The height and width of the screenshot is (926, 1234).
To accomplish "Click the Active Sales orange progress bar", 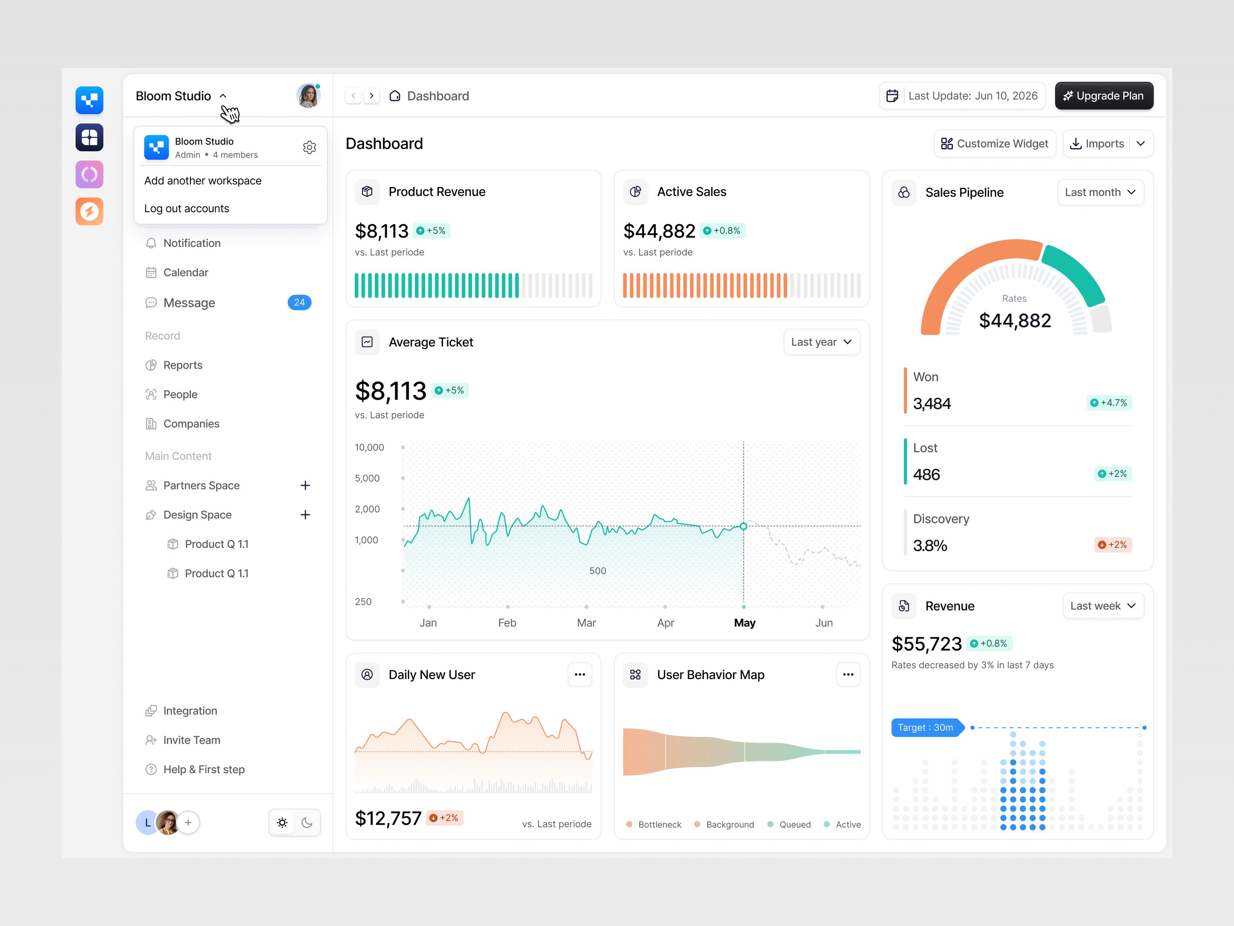I will 705,286.
